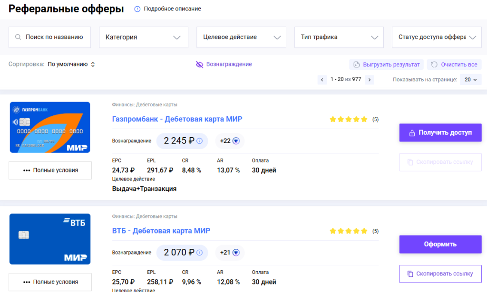Click the Очистить все button

tap(454, 65)
